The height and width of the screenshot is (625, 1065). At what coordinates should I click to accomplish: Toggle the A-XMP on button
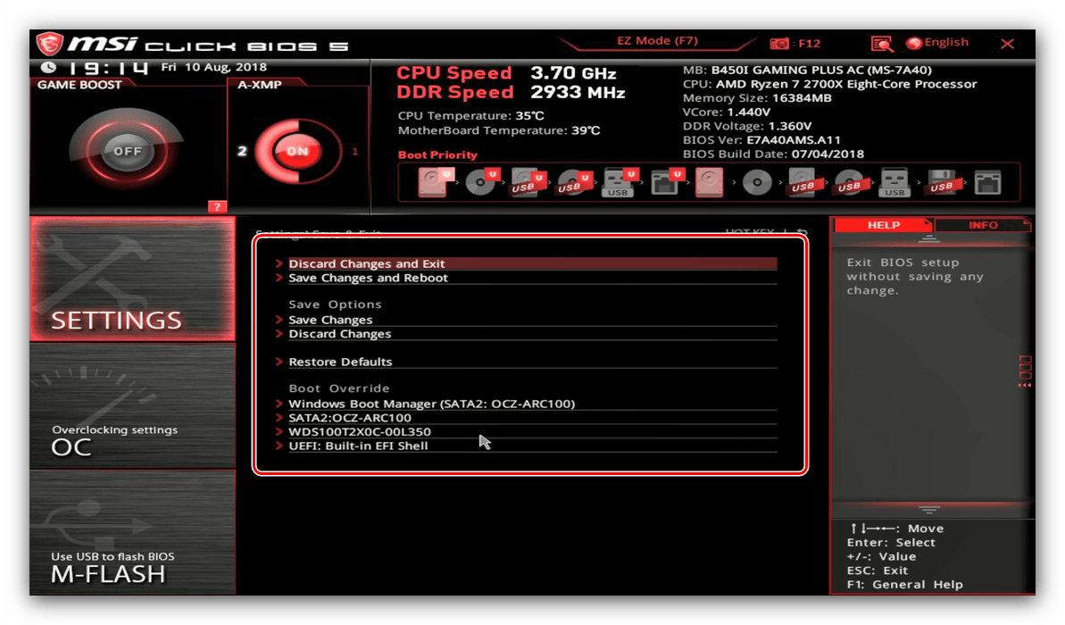(297, 151)
